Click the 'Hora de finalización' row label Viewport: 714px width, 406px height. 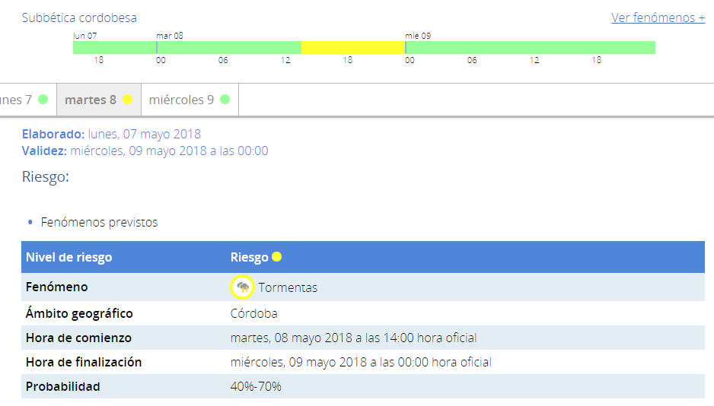pos(84,362)
